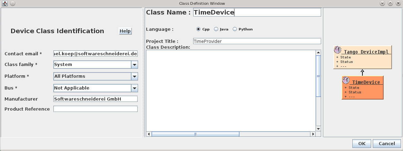Click the Cancel button
This screenshot has height=151, width=403.
(387, 144)
